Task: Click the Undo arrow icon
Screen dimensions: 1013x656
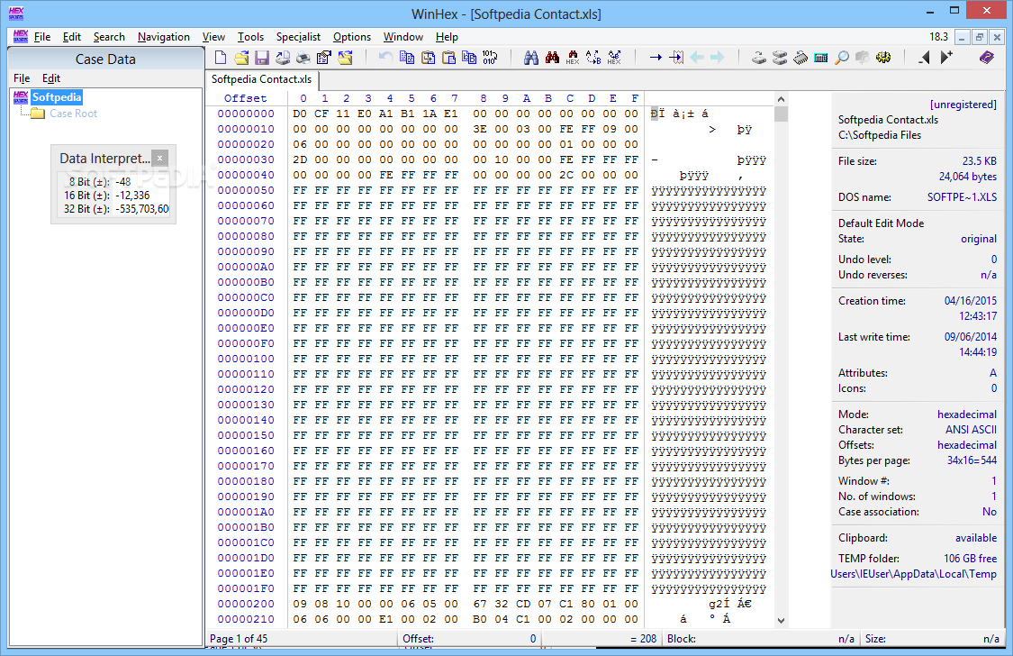Action: pyautogui.click(x=384, y=56)
